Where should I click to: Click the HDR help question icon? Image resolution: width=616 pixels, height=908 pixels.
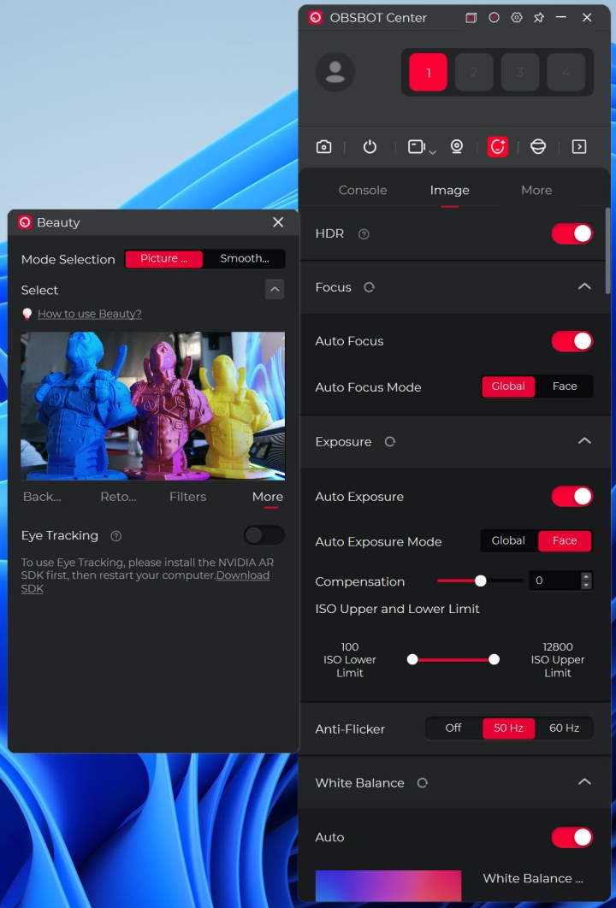tap(364, 234)
